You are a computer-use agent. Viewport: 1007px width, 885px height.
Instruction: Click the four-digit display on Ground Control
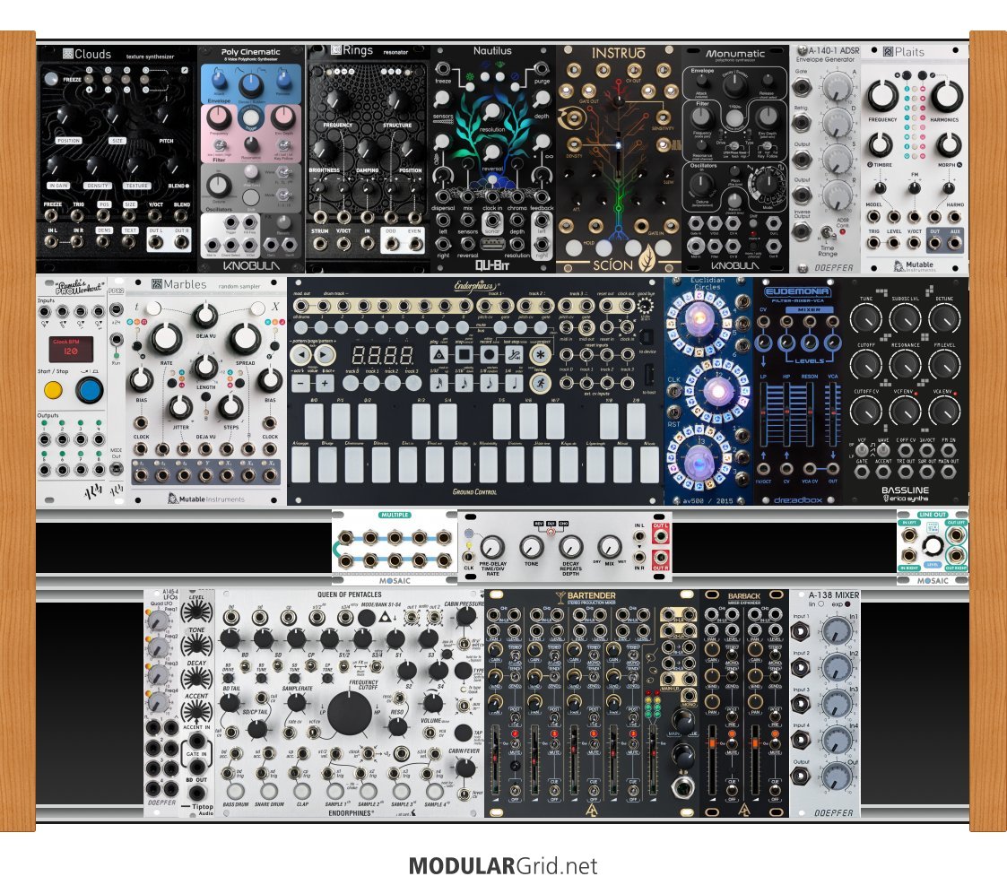(x=383, y=355)
